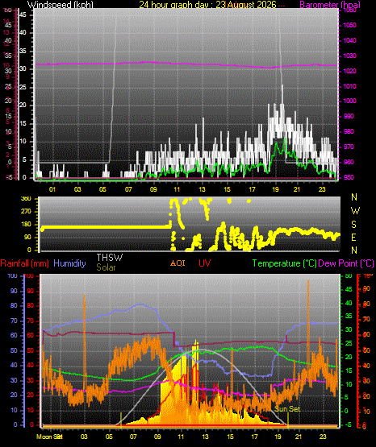Click the 1030 barometer scale value

[x=349, y=56]
